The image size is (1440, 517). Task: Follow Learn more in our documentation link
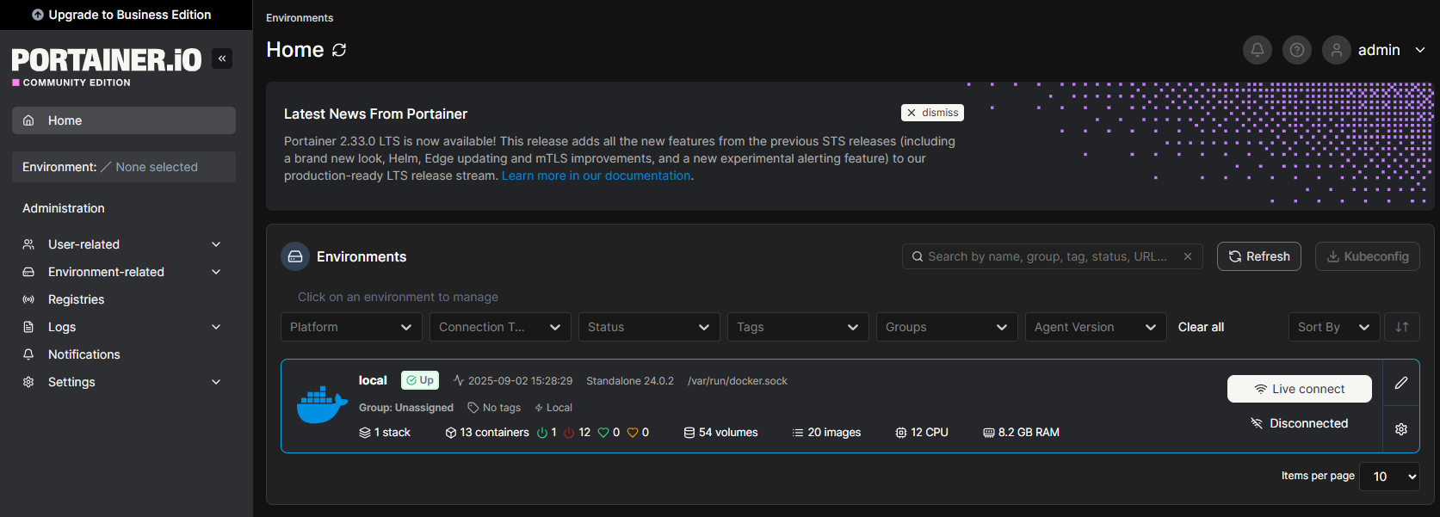point(596,175)
